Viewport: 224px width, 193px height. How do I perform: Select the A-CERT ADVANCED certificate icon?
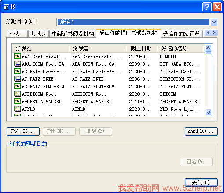point(18,102)
